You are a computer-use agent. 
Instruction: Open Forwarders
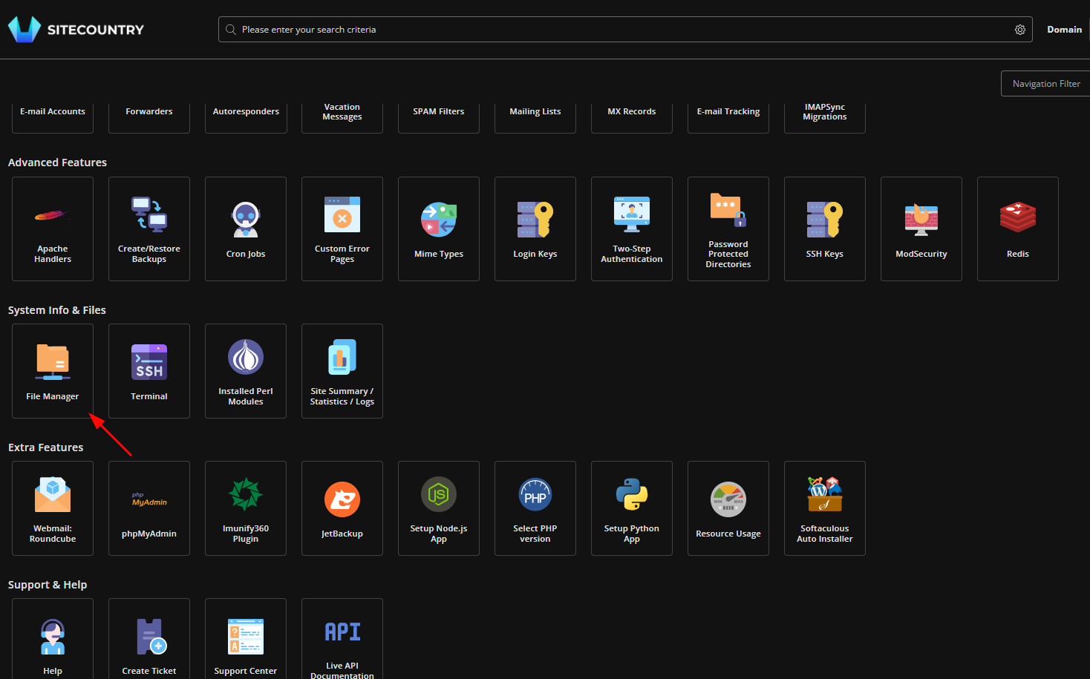coord(149,117)
